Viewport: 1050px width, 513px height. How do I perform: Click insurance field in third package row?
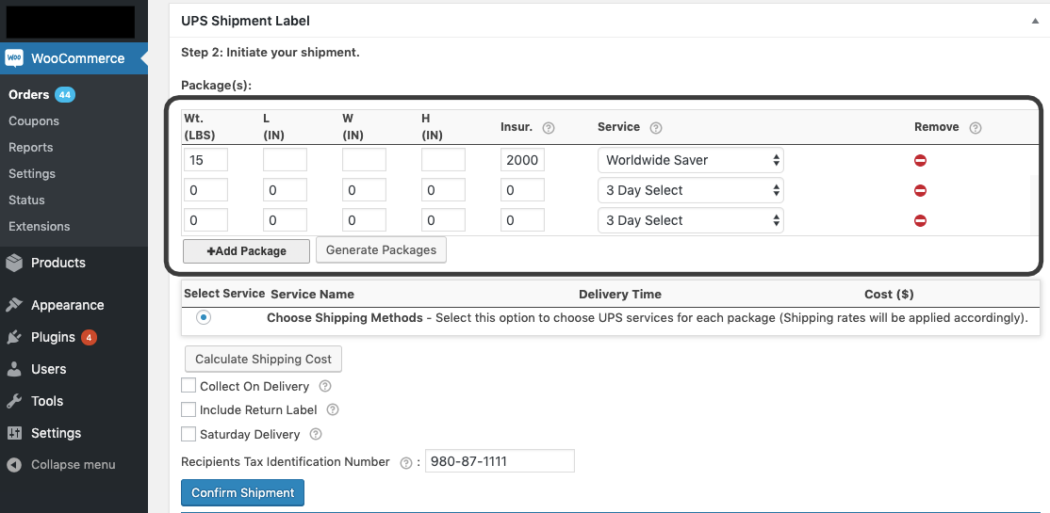pos(522,220)
